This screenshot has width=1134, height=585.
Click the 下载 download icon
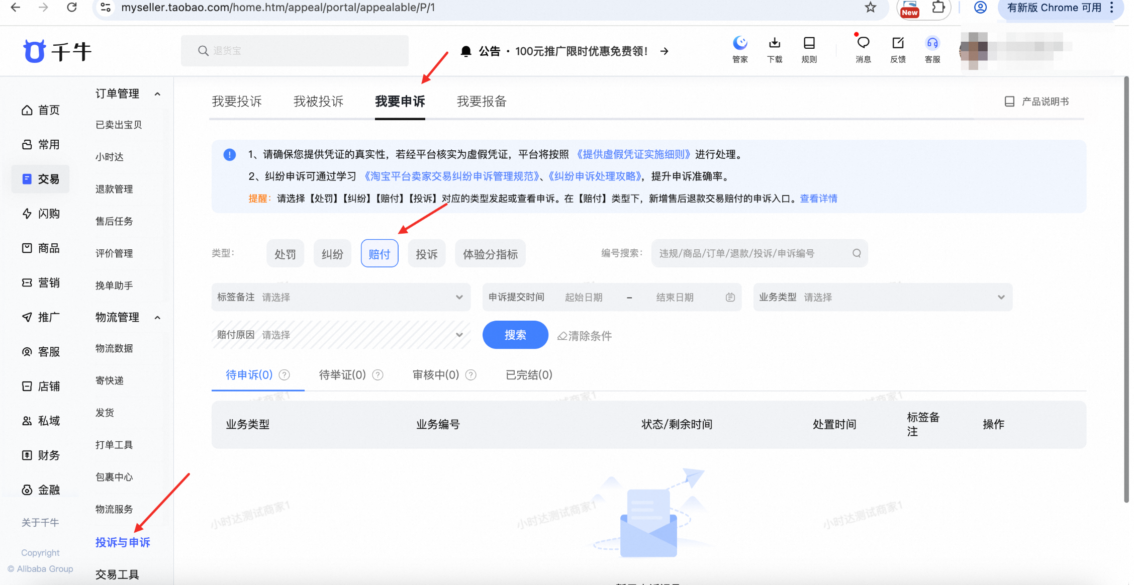point(775,49)
